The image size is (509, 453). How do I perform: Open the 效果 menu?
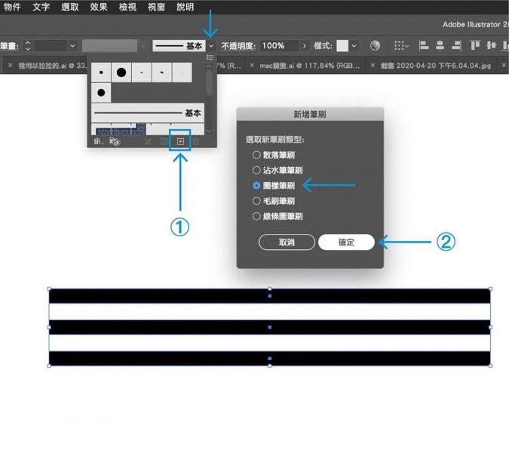(98, 7)
